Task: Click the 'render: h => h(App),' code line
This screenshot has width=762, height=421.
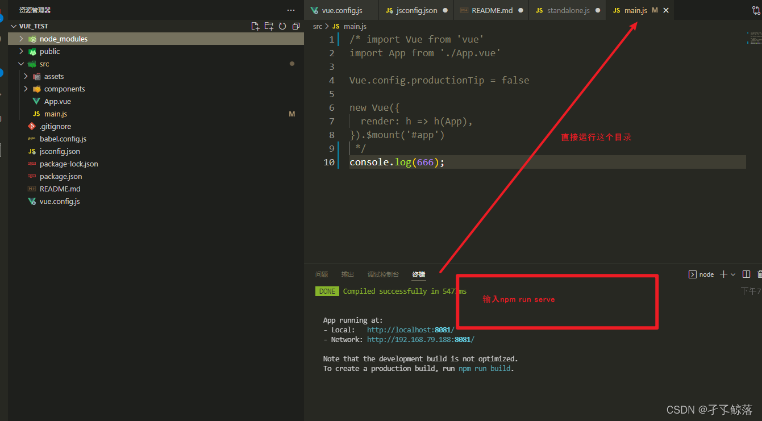Action: pyautogui.click(x=417, y=121)
